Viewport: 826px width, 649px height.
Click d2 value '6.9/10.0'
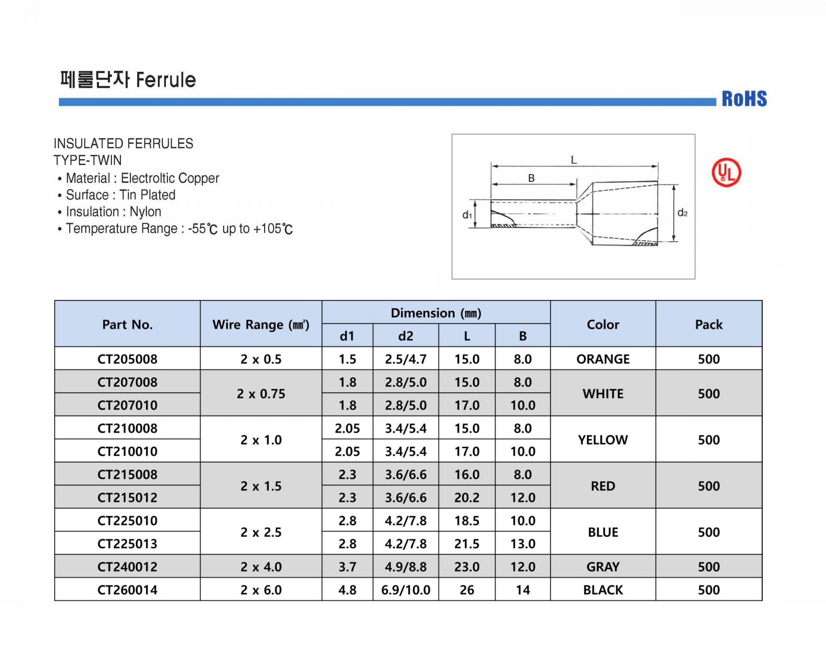pyautogui.click(x=406, y=590)
